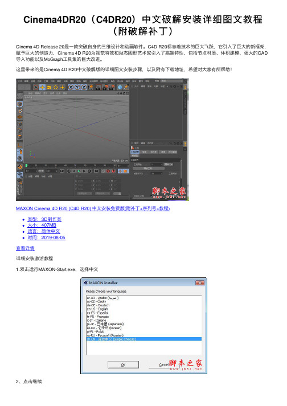Close the MAXON Installer dialog
The height and width of the screenshot is (406, 287).
(200, 283)
